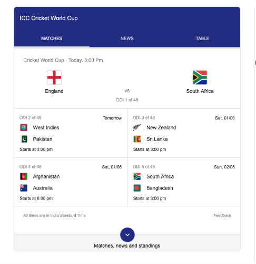Expand matches with the blue chevron button
This screenshot has height=264, width=256.
(127, 234)
